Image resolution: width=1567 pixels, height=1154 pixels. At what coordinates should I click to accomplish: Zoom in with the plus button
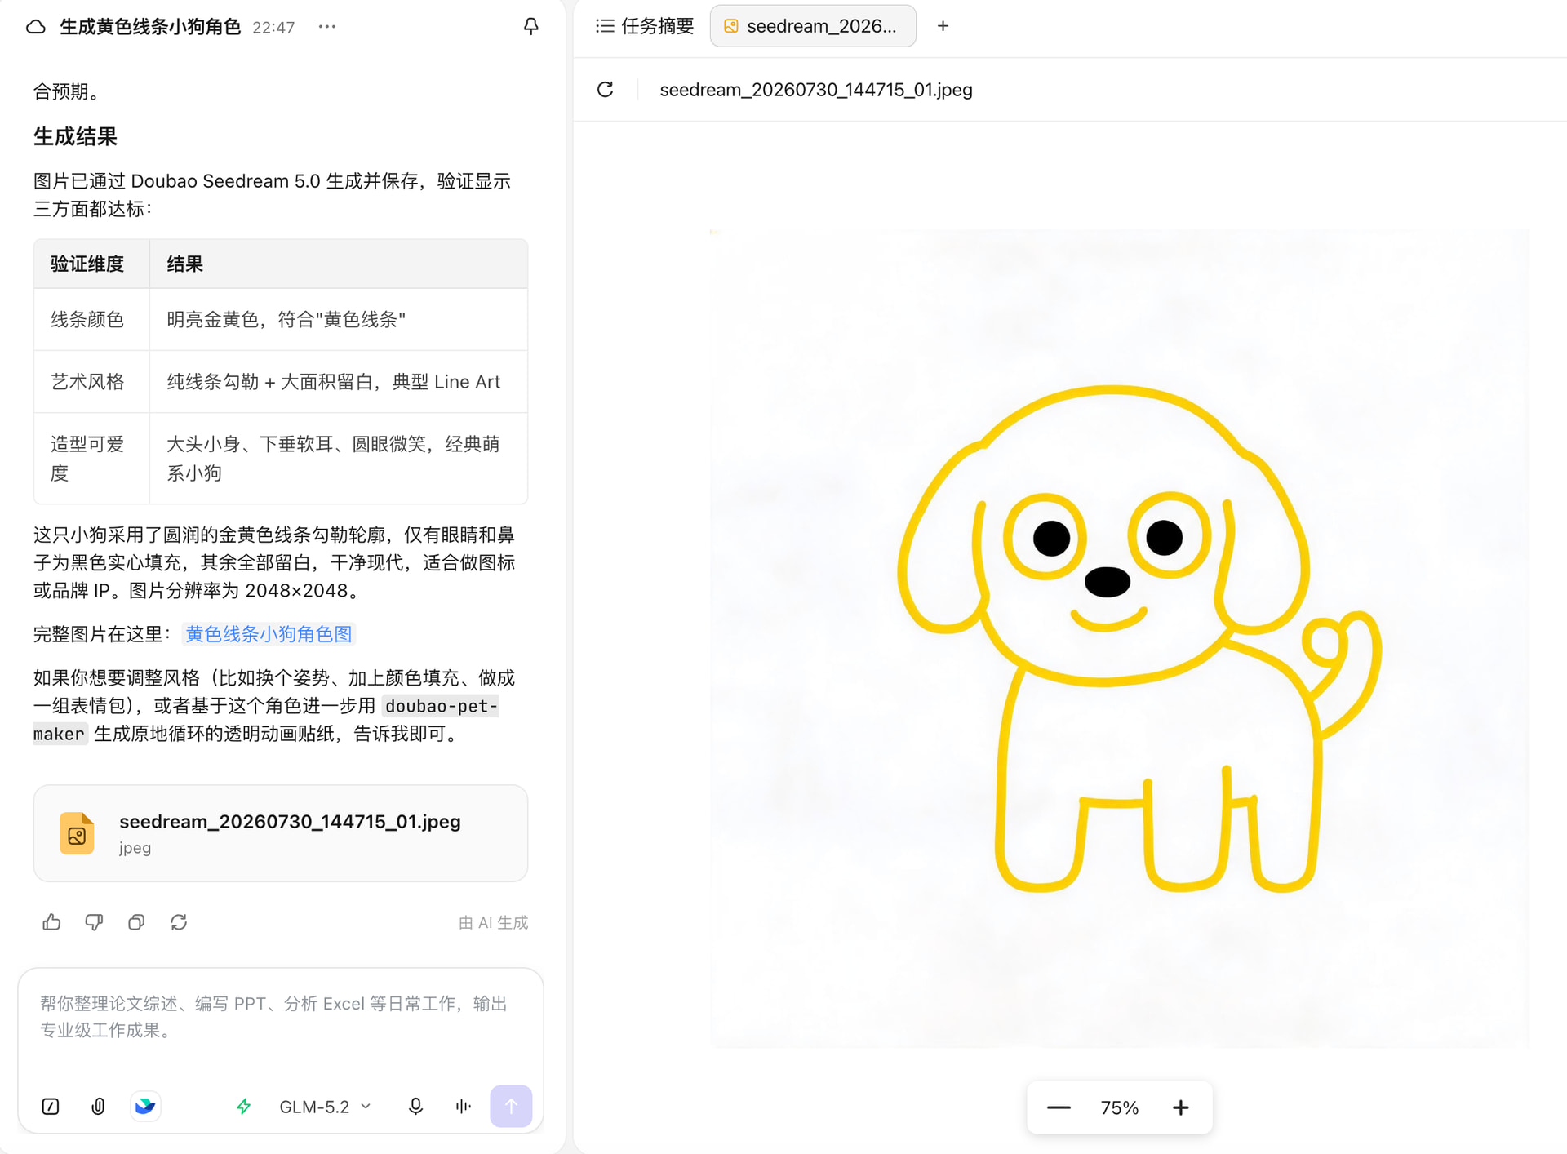[x=1181, y=1107]
